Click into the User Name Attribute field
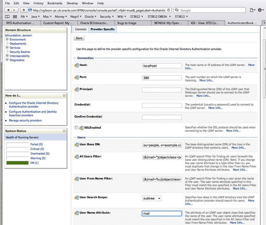Image resolution: width=266 pixels, height=225 pixels. [x=162, y=213]
